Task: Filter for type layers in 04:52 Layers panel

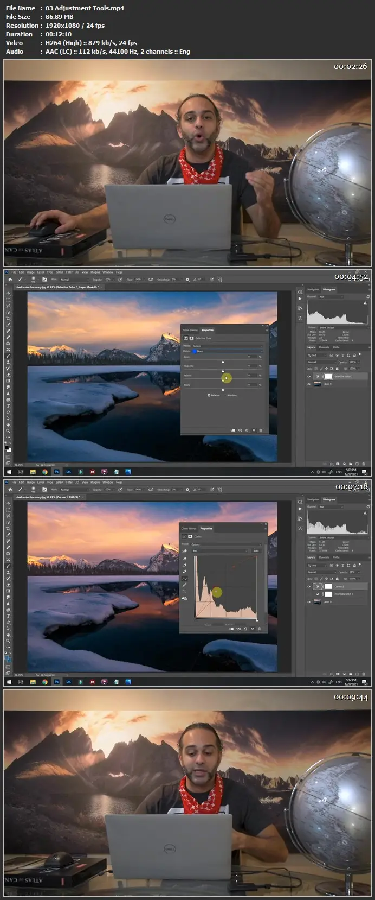Action: (x=342, y=356)
